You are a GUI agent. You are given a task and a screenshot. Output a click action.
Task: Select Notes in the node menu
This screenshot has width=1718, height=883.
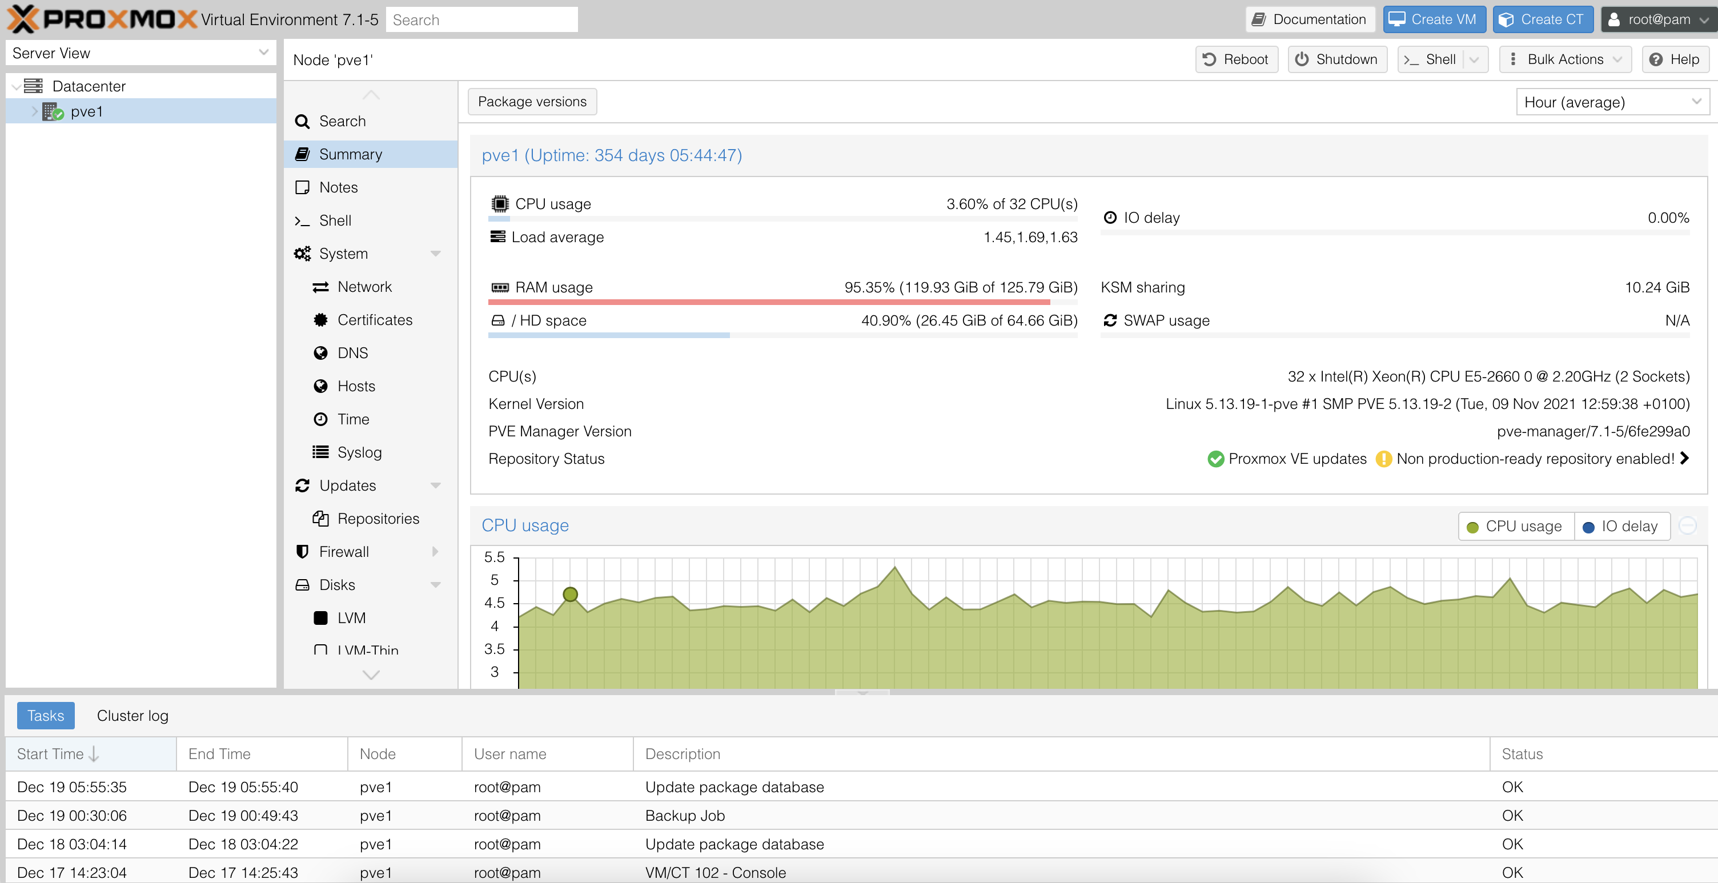(x=338, y=187)
